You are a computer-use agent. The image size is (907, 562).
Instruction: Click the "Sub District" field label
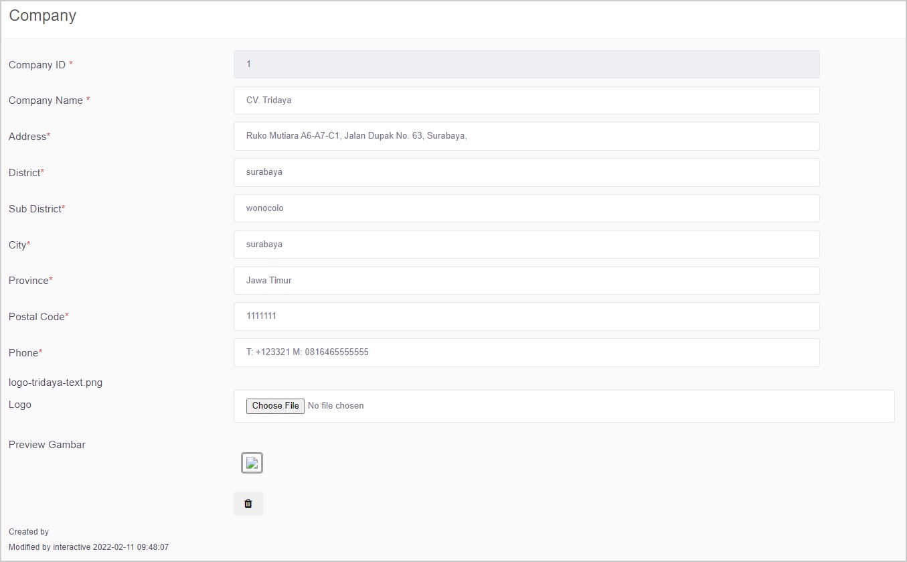click(x=35, y=209)
